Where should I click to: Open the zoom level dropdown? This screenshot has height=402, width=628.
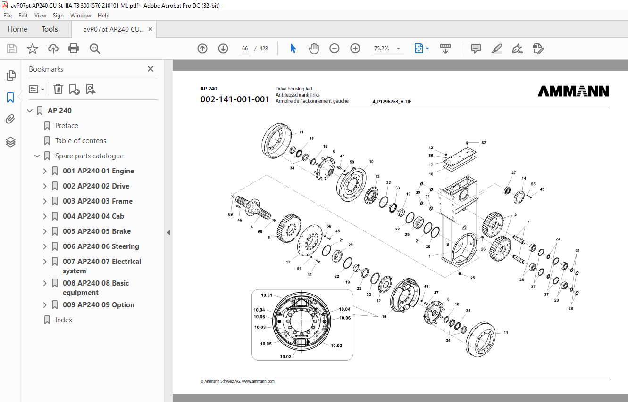398,49
